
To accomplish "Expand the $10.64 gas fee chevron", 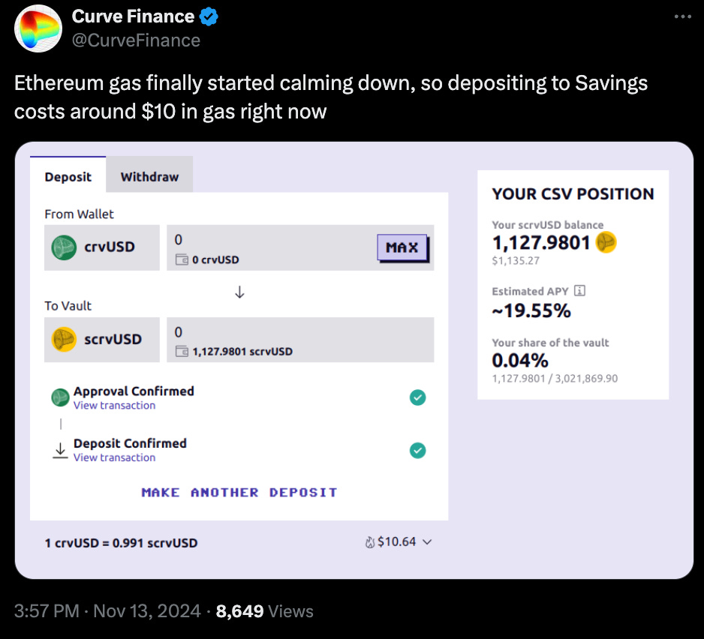I will click(428, 542).
